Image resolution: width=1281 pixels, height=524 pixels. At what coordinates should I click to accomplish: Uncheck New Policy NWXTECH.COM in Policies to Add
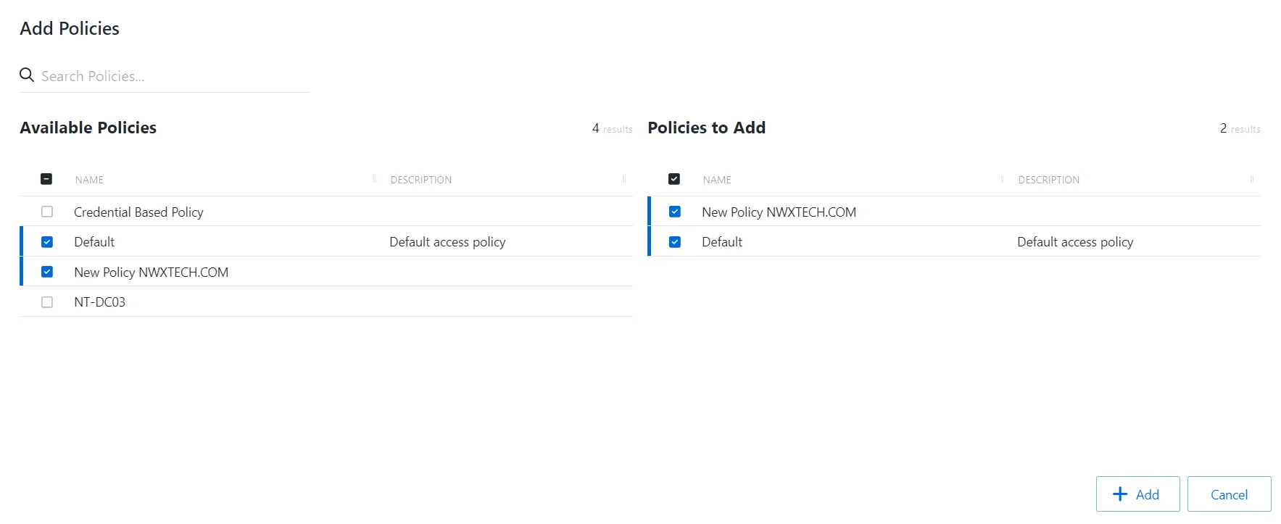[675, 212]
